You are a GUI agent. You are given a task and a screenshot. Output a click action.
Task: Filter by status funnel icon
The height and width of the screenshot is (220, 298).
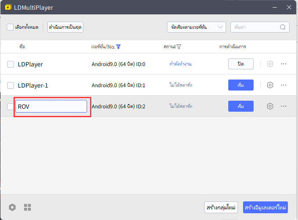coord(179,47)
